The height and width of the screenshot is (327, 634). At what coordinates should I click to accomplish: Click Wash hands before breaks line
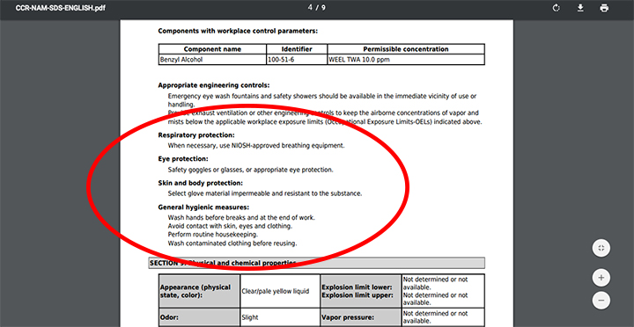coord(241,218)
